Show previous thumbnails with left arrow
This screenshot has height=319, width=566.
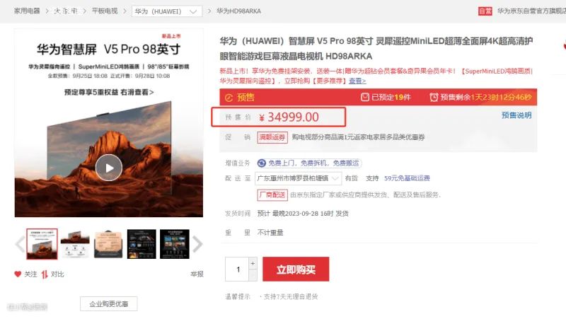(20, 244)
